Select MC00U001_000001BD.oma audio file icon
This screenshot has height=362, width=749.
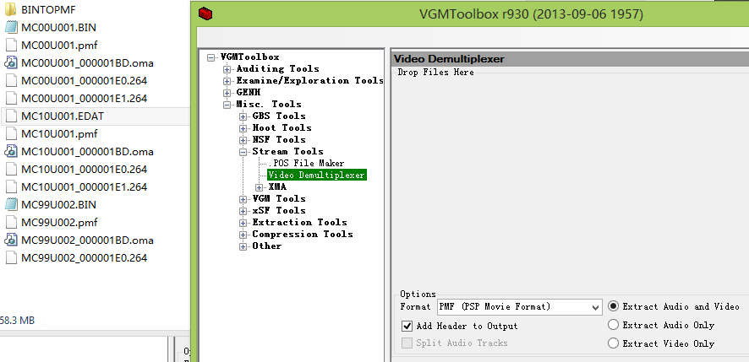tap(12, 62)
